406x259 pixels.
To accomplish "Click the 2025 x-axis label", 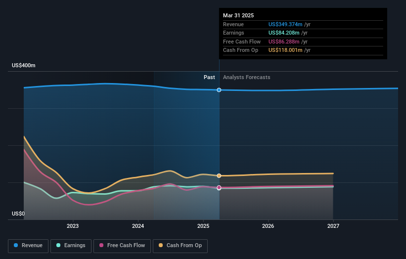I will [203, 226].
